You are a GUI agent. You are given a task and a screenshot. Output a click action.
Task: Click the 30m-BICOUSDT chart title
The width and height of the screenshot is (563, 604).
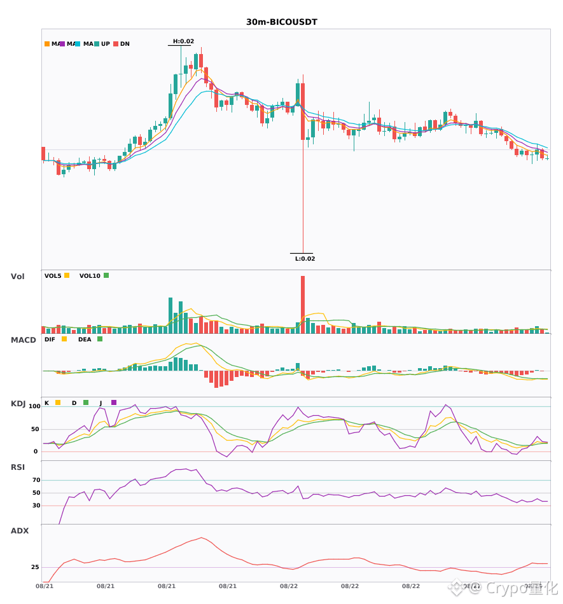282,22
